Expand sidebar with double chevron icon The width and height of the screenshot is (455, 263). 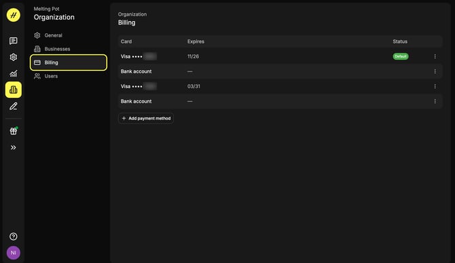click(14, 147)
